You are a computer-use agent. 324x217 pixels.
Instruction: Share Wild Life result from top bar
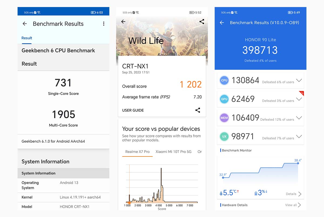pyautogui.click(x=202, y=22)
